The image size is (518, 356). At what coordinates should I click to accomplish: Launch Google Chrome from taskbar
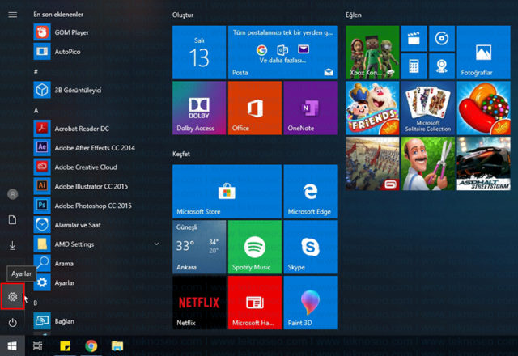point(91,345)
